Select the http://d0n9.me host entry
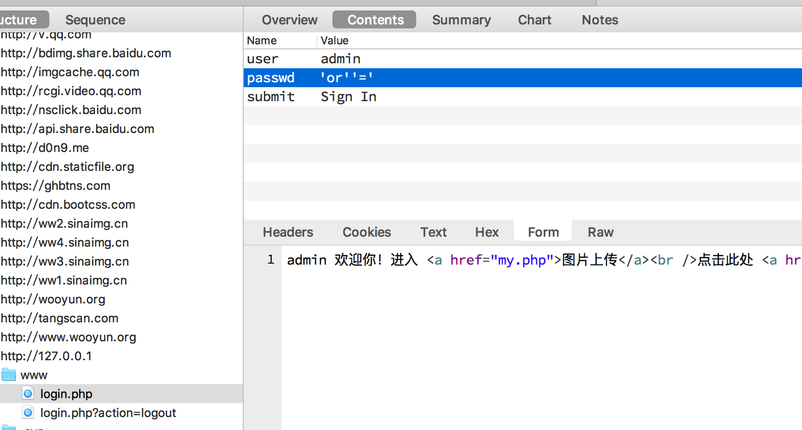The image size is (802, 430). tap(45, 147)
